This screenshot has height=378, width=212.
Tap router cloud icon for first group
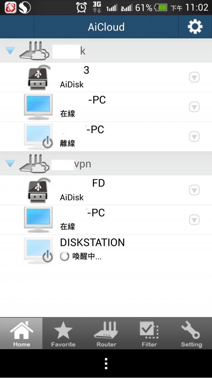click(34, 50)
